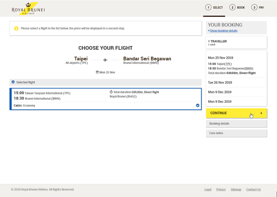The height and width of the screenshot is (197, 277).
Task: Click the airplane icon between Taipei and Bandar Seri Begawan
Action: [x=105, y=60]
